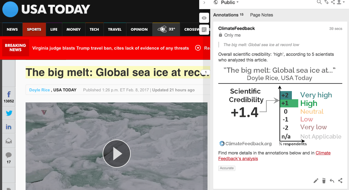Delete the annotation using trash icon
Viewport: 349px width, 190px height.
click(324, 181)
